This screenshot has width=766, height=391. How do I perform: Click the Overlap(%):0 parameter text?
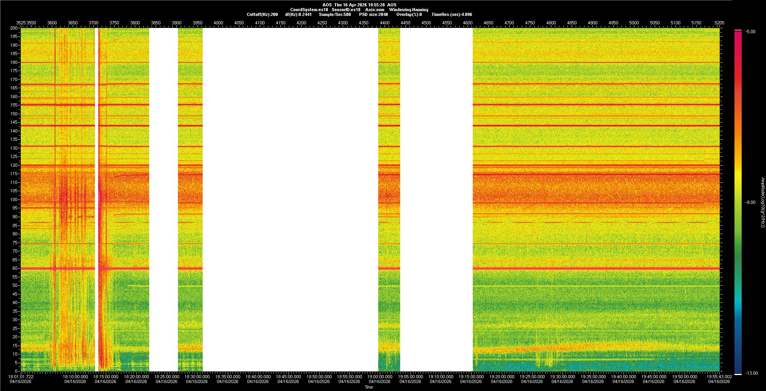[409, 14]
